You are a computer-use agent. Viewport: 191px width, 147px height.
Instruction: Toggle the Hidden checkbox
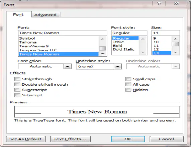[128, 90]
